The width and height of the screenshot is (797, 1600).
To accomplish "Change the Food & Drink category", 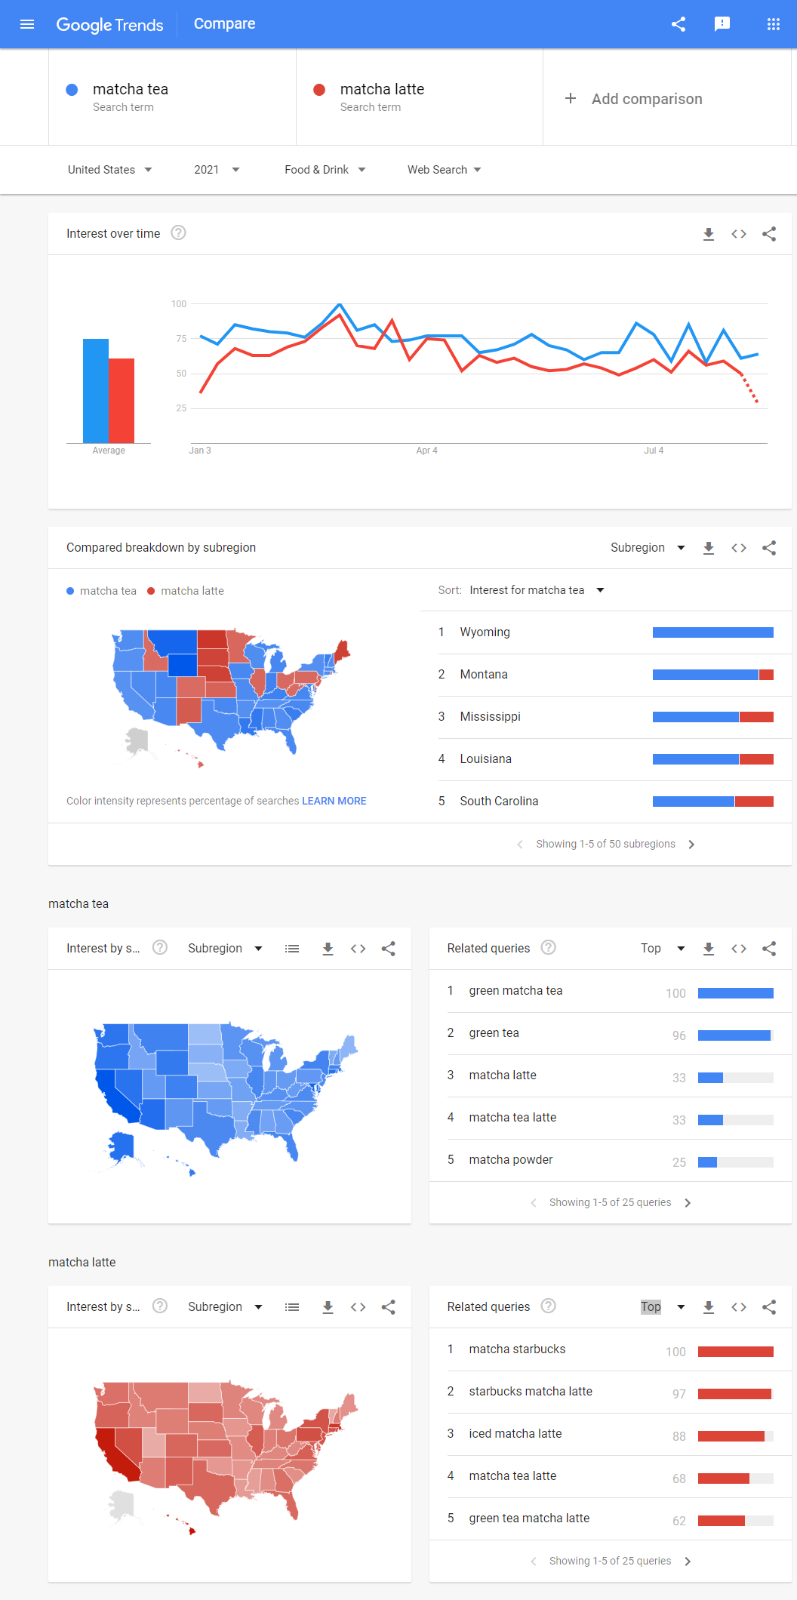I will click(x=325, y=169).
